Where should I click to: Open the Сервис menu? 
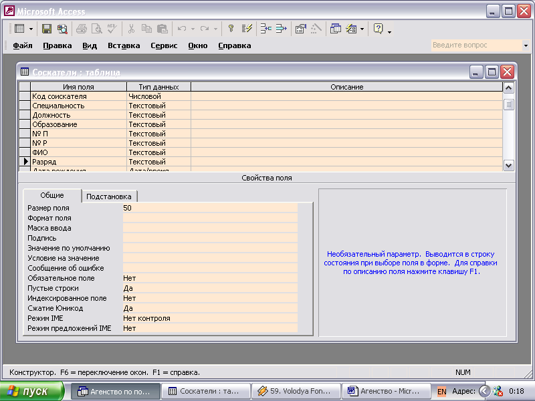coord(164,45)
